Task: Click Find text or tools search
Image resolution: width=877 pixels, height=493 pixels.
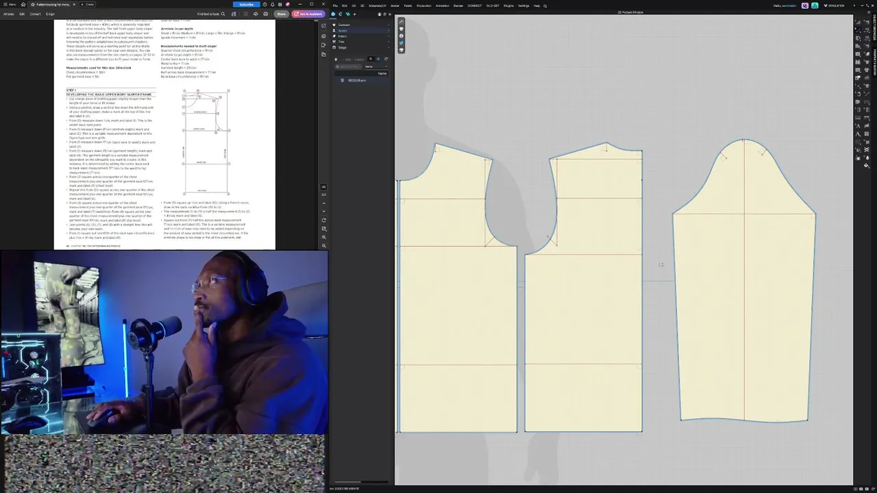Action: pos(211,14)
